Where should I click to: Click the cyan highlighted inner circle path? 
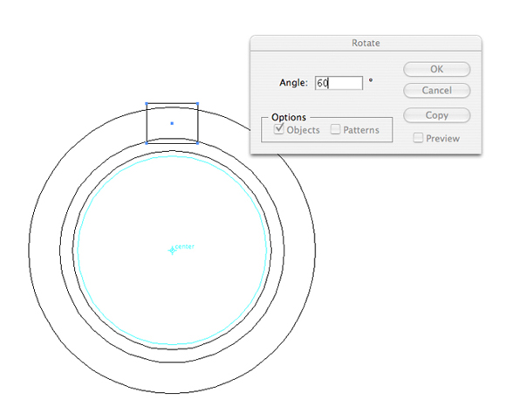point(78,251)
